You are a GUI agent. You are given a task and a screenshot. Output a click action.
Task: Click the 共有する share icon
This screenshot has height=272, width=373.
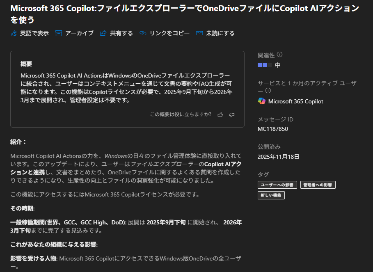tap(103, 33)
